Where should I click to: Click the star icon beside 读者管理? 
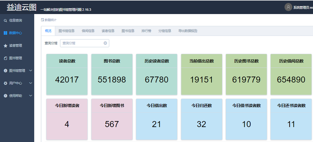(x=5, y=46)
